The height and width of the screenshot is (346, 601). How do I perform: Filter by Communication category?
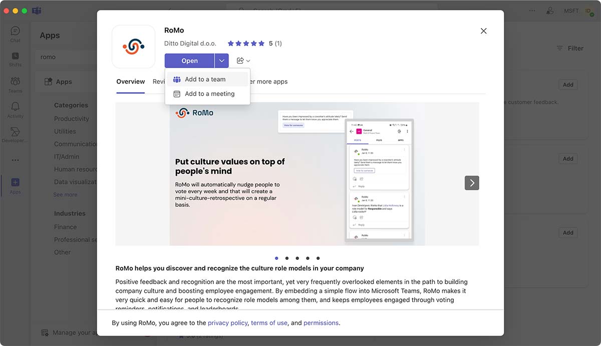click(76, 144)
